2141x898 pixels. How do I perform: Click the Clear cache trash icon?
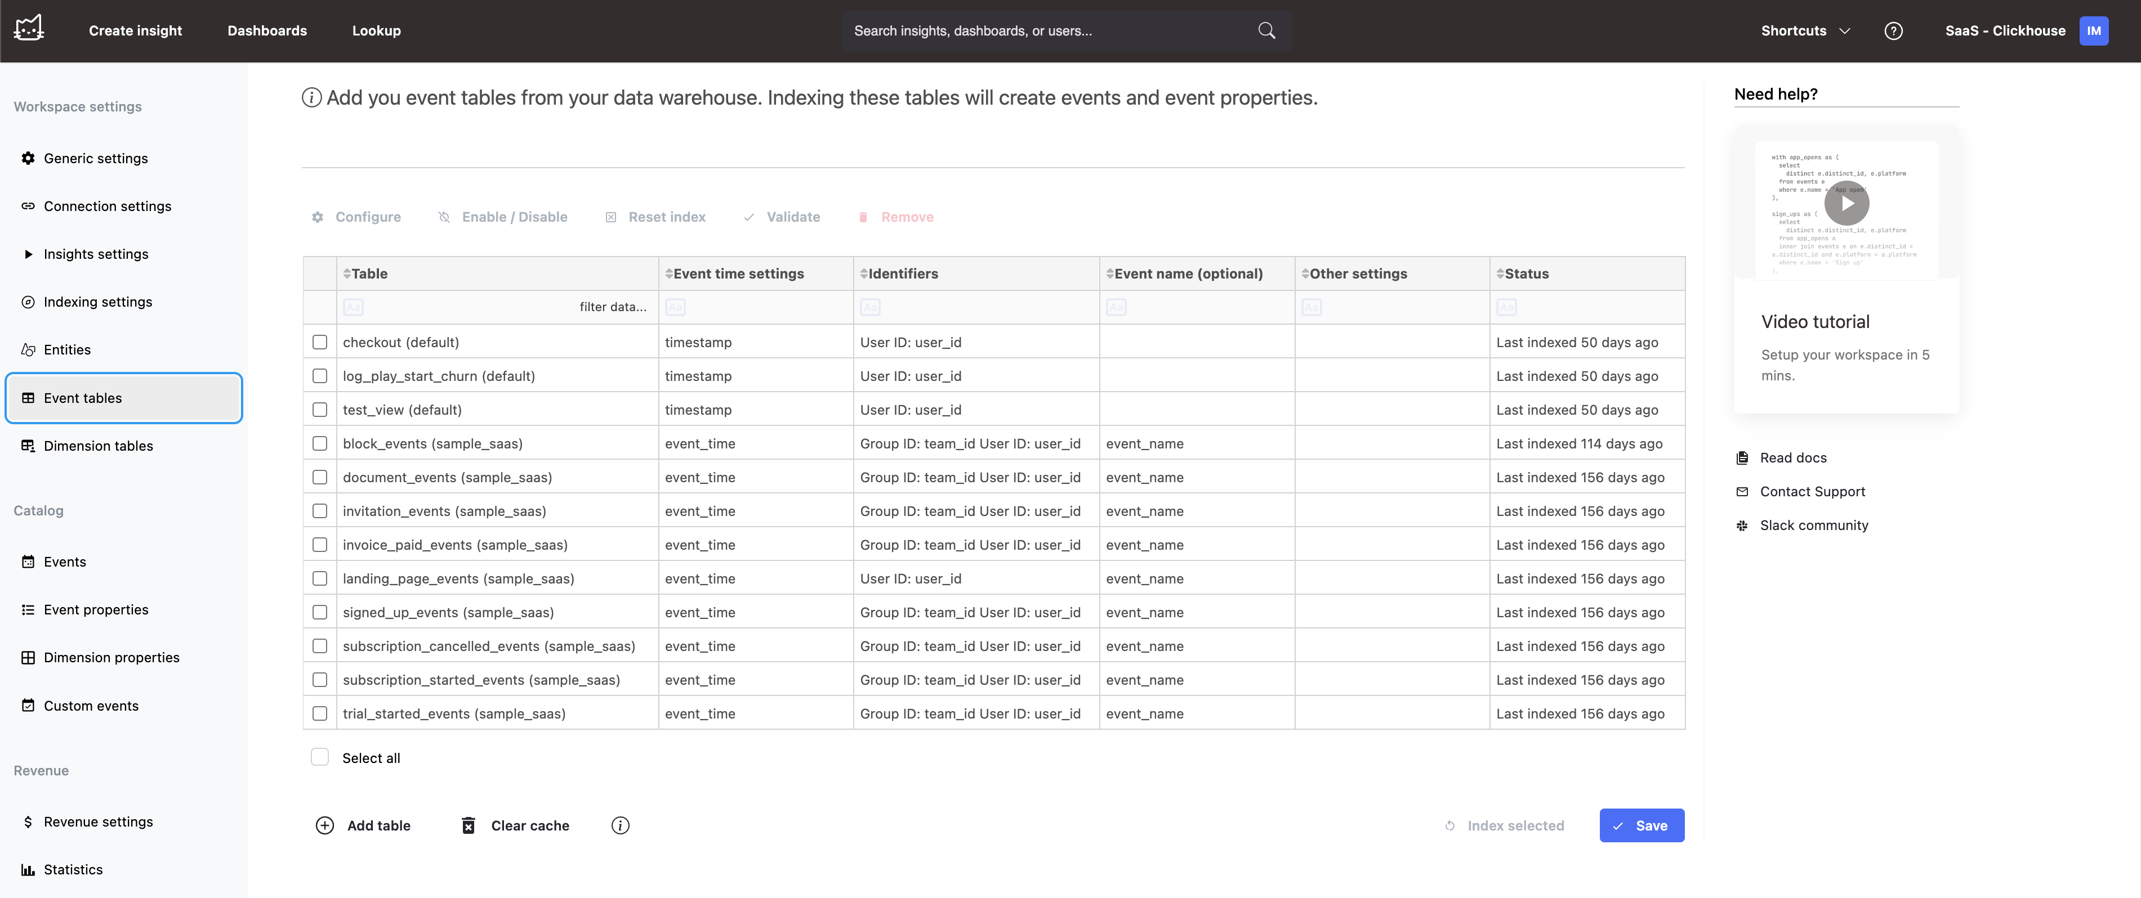(468, 825)
